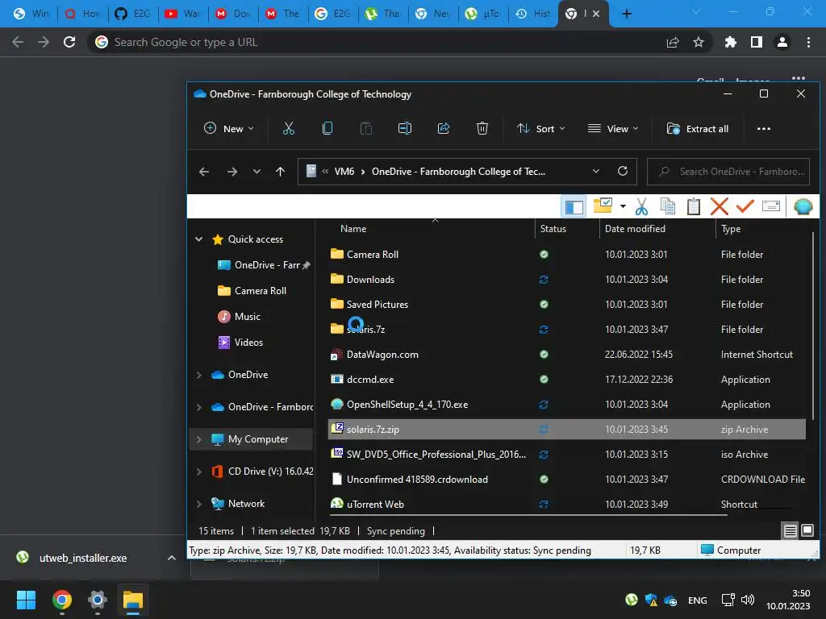Refresh the Explorer folder view
Screen dimensions: 826x619
[623, 171]
